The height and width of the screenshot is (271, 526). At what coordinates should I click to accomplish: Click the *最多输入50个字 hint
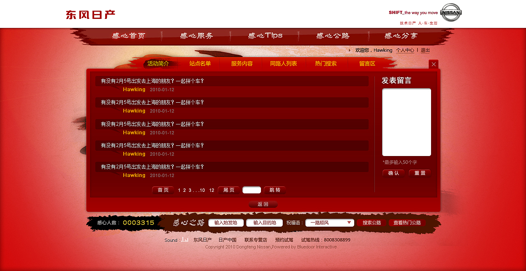coord(400,163)
